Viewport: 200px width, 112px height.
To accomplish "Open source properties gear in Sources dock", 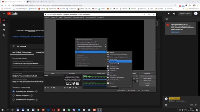I will pos(70,88).
